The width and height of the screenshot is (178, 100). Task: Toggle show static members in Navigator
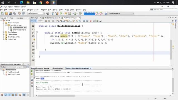9,95
